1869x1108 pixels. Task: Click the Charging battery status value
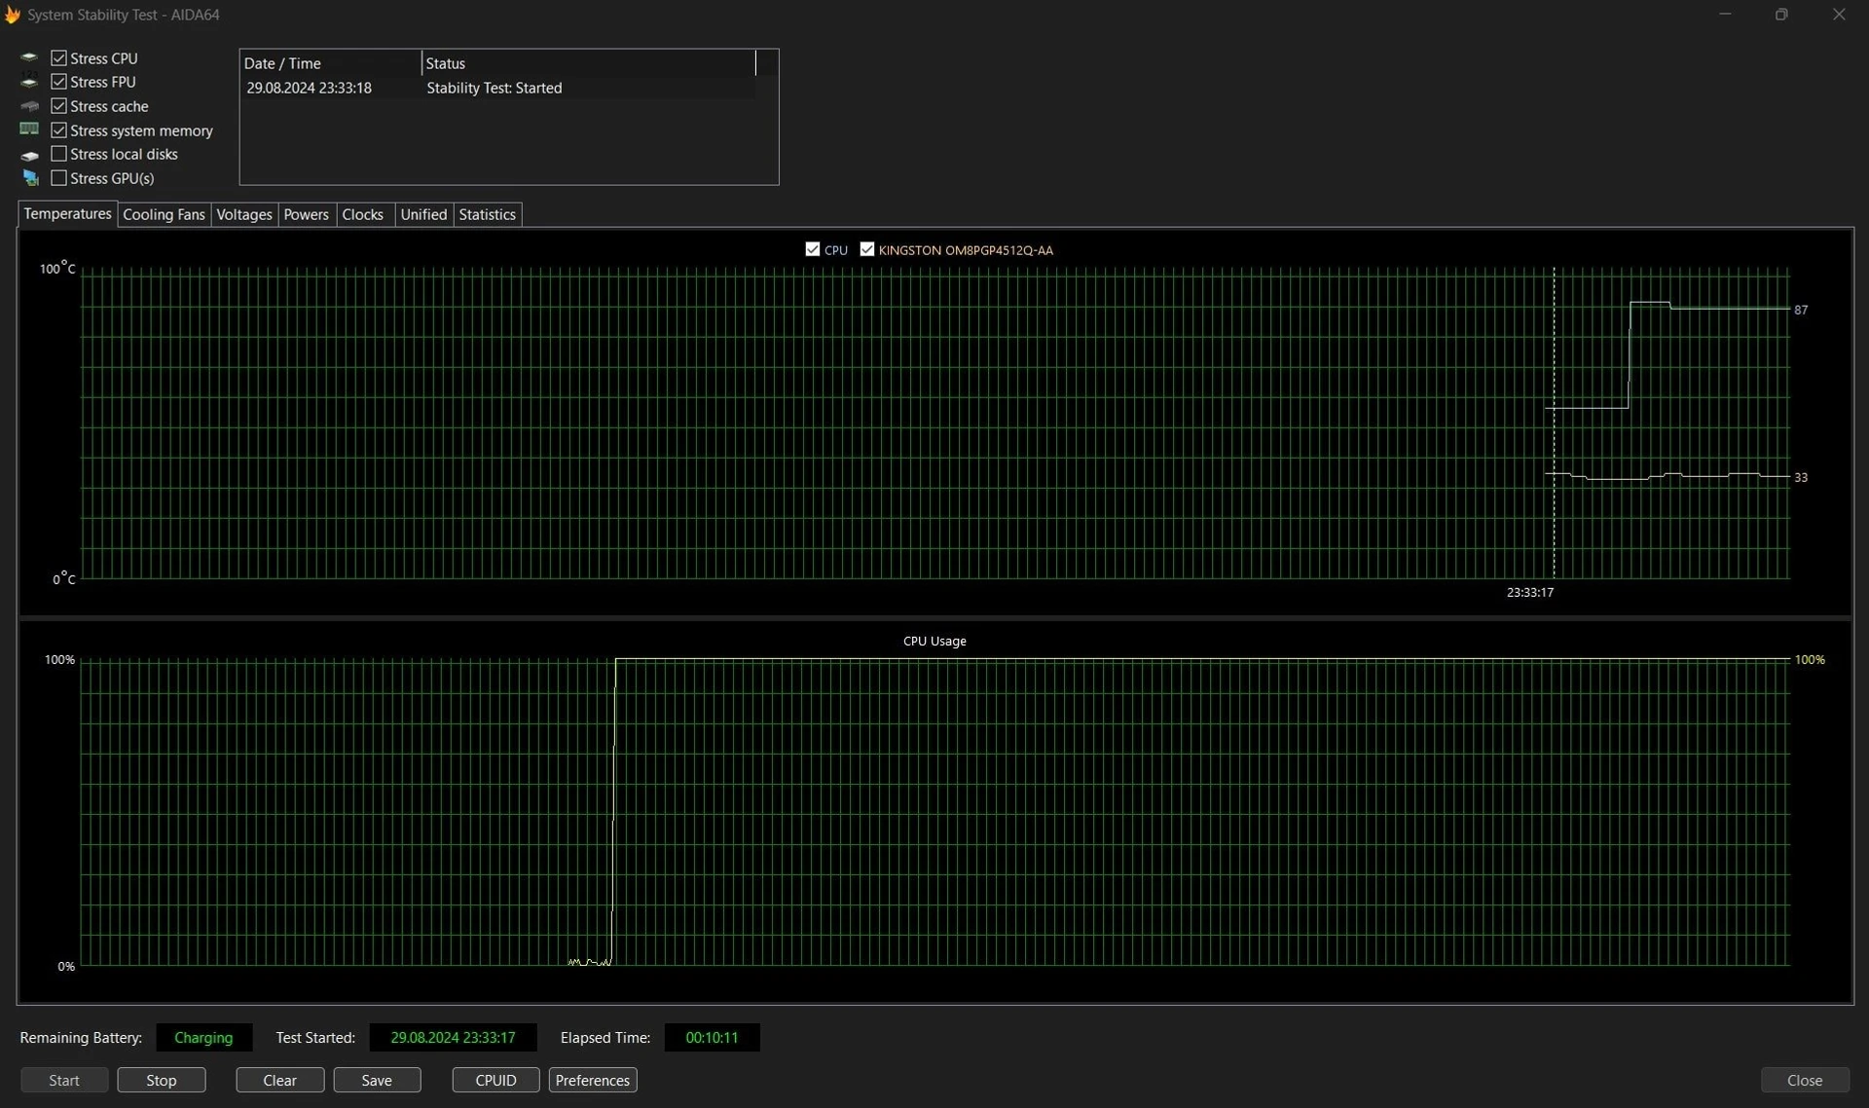coord(203,1037)
